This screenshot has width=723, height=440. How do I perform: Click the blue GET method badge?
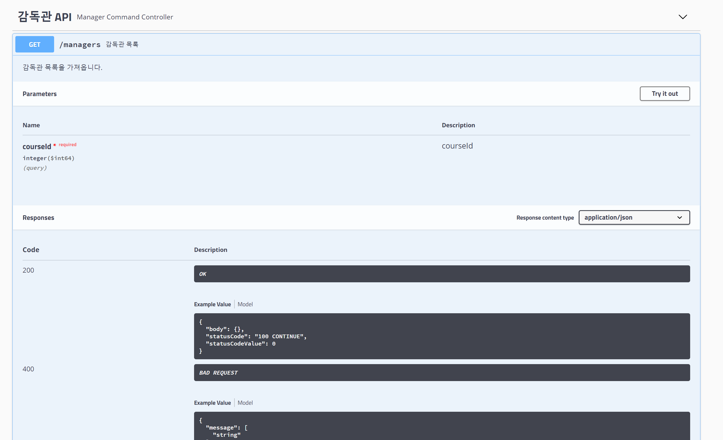click(x=35, y=45)
